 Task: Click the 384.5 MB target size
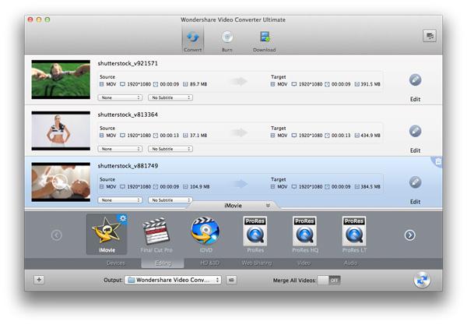370,187
